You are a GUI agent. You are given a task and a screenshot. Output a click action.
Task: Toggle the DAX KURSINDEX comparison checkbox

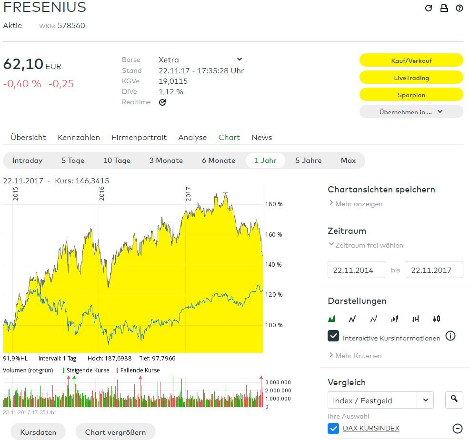point(333,429)
